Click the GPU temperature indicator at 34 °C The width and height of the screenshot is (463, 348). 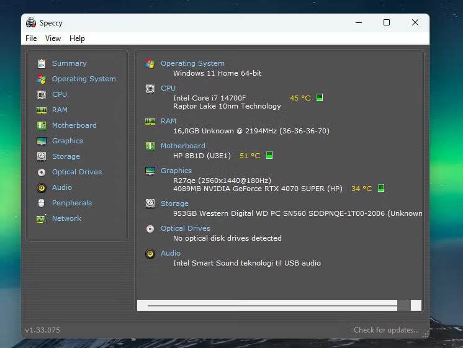[x=381, y=189]
